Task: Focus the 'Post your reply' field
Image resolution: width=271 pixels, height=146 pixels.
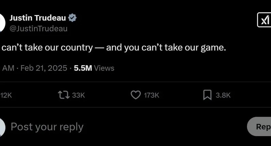Action: (102, 127)
